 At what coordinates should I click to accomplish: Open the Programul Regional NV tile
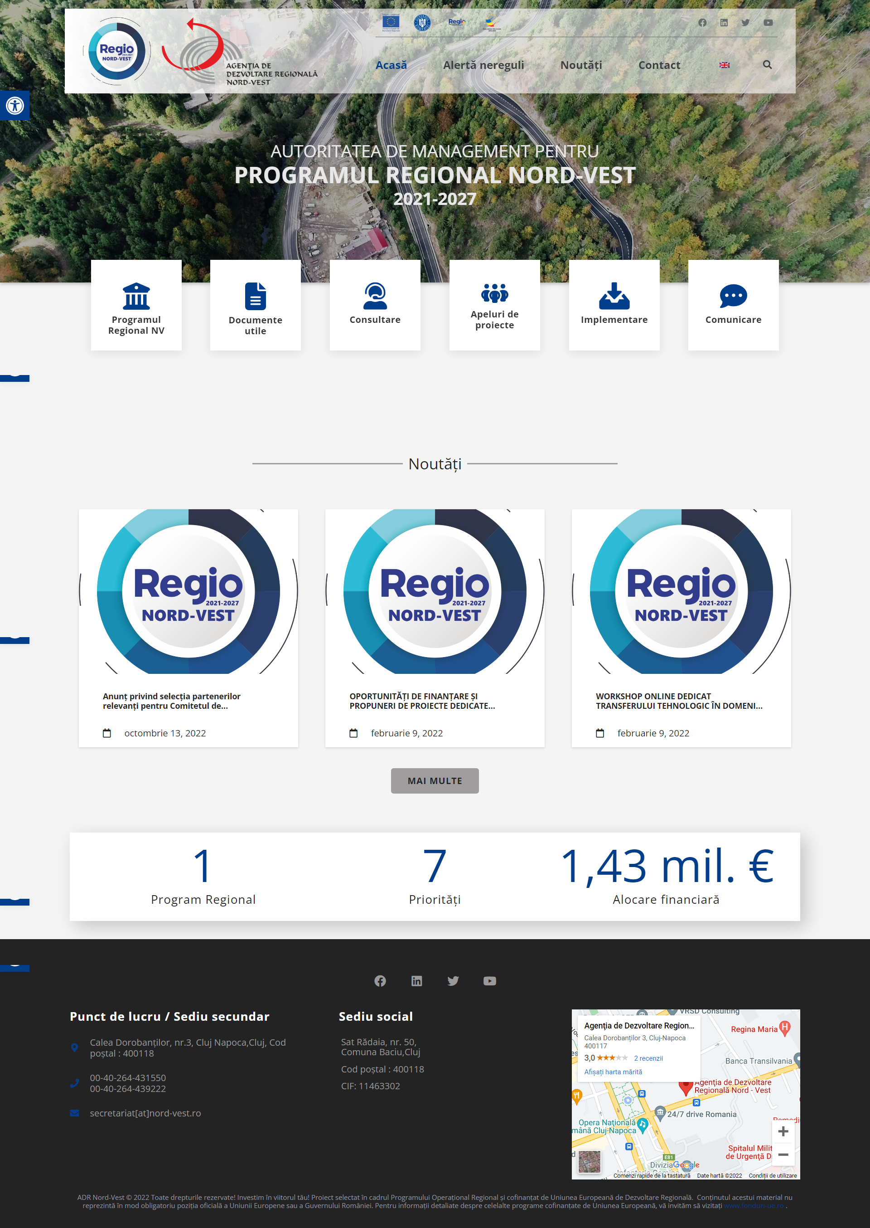click(x=136, y=306)
